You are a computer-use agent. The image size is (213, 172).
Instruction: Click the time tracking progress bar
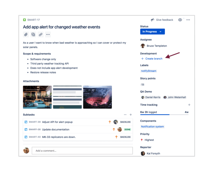tap(164, 115)
